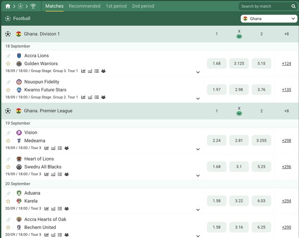Image resolution: width=299 pixels, height=238 pixels.
Task: Pin the Accra Lions vs Golden Warriors match
Action: point(8,56)
